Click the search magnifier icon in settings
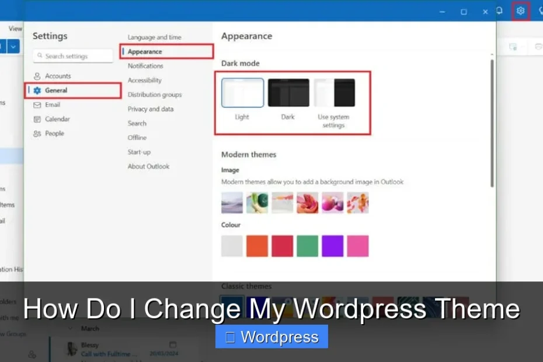 [x=40, y=55]
